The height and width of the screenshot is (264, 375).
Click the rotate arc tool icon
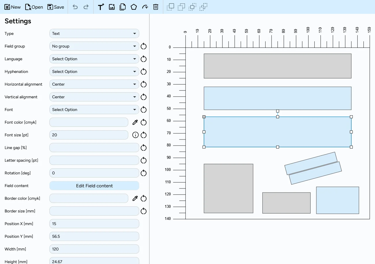(145, 7)
